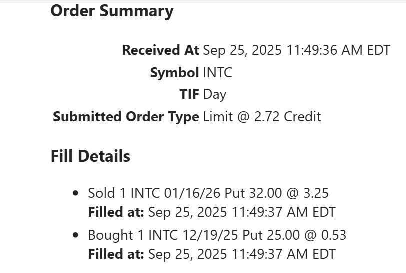Click the bullet beside the Sold fill
406x273 pixels.
[x=76, y=193]
